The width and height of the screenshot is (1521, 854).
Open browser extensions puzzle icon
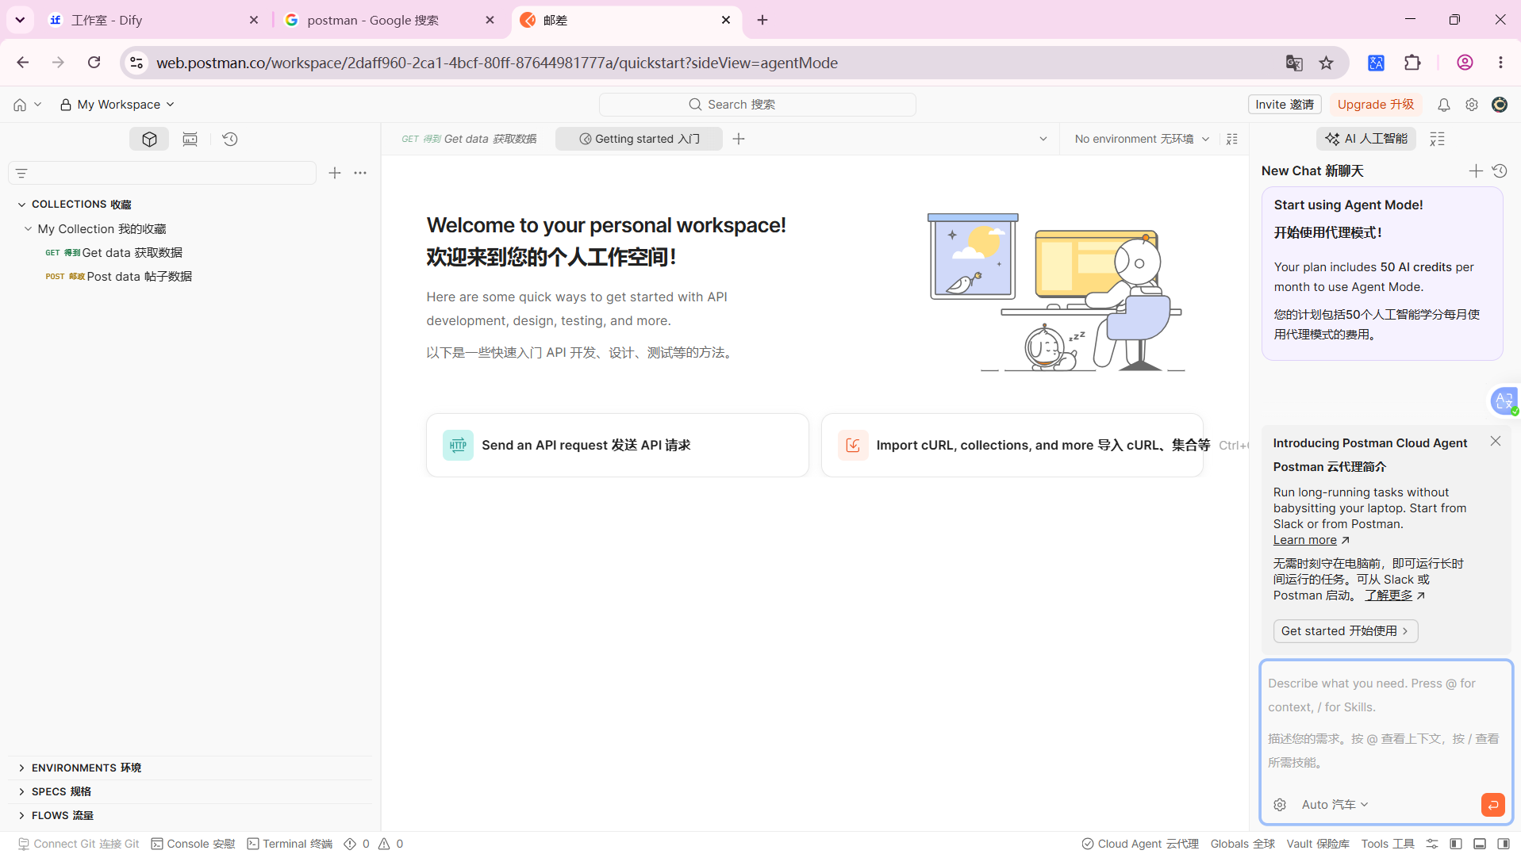coord(1412,63)
